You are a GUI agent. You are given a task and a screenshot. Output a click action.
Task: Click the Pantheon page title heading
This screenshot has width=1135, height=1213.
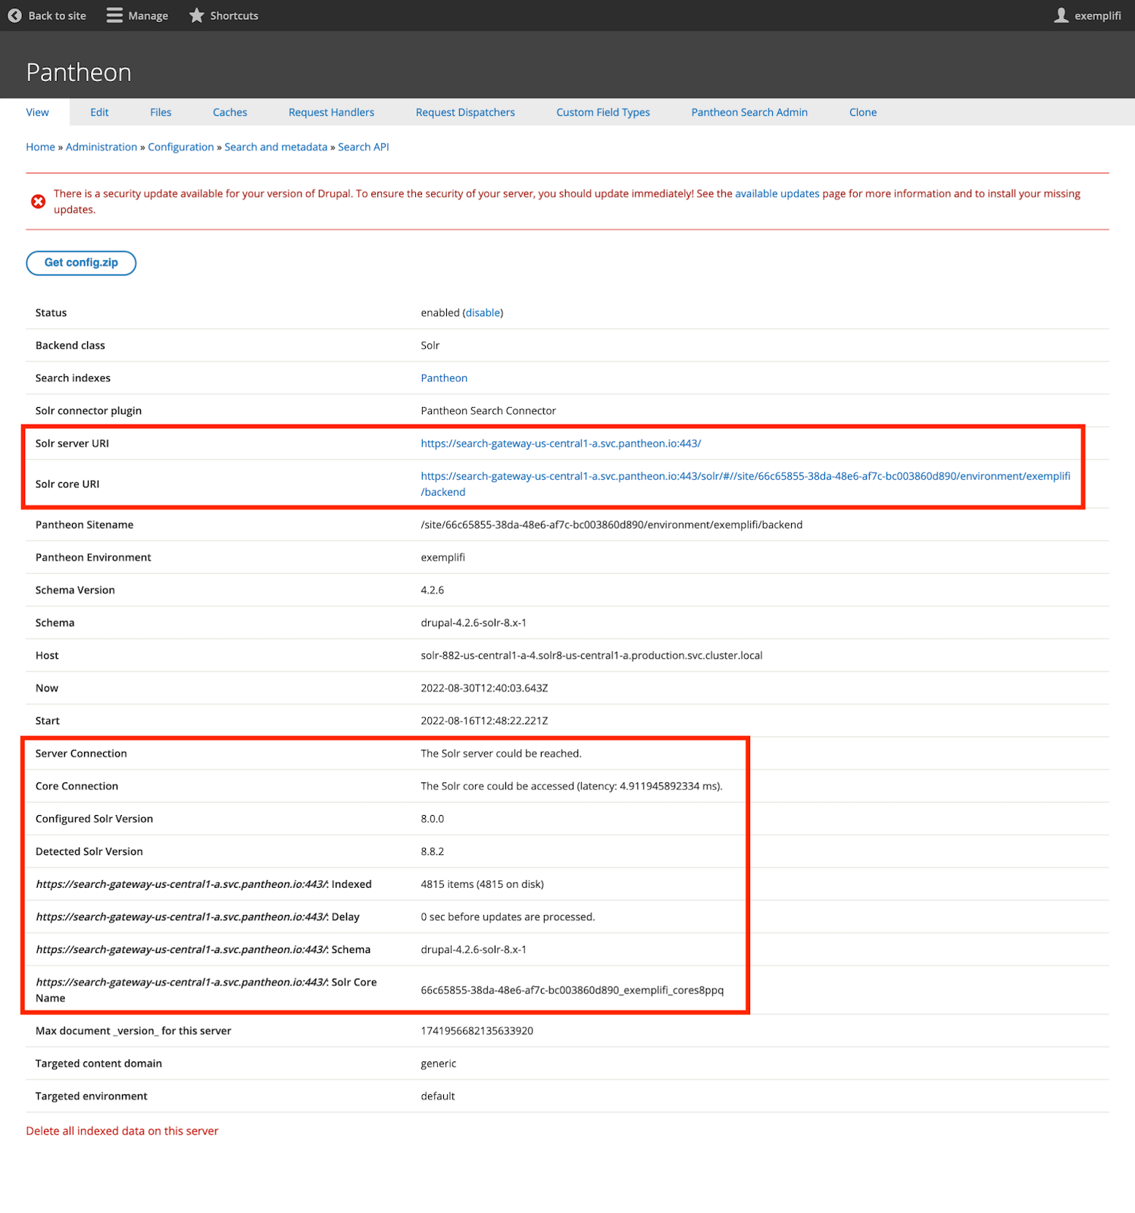(79, 73)
